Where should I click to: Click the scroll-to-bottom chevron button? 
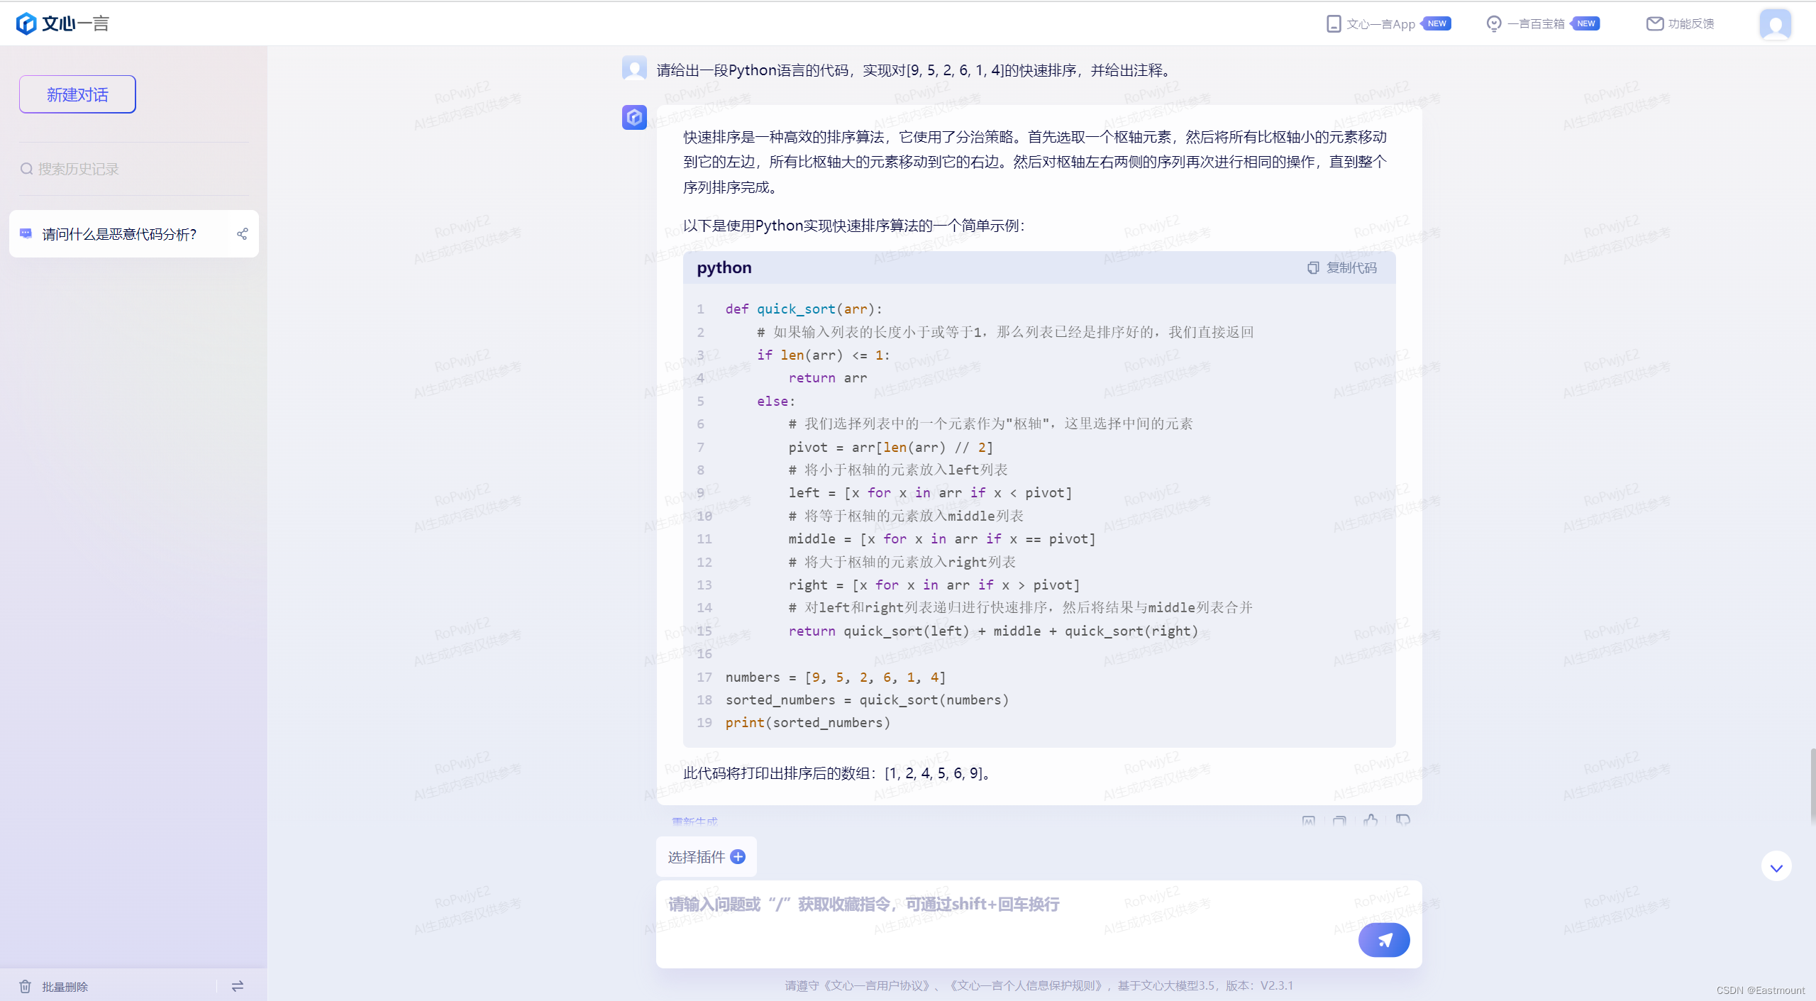pos(1776,867)
